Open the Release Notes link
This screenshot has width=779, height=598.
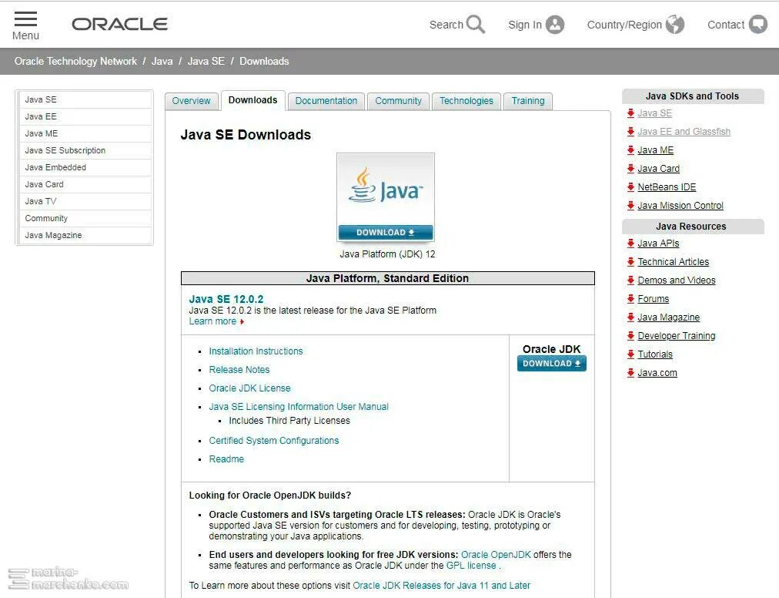point(239,370)
